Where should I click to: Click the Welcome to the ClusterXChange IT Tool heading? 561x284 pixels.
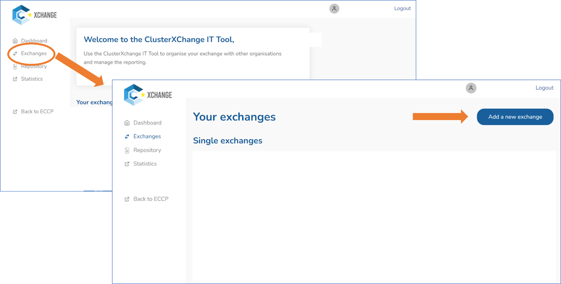tap(159, 39)
